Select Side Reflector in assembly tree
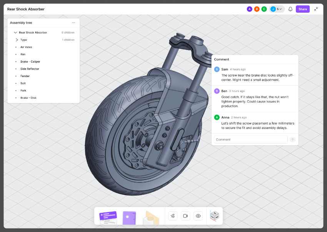This screenshot has width=327, height=232. (x=30, y=69)
